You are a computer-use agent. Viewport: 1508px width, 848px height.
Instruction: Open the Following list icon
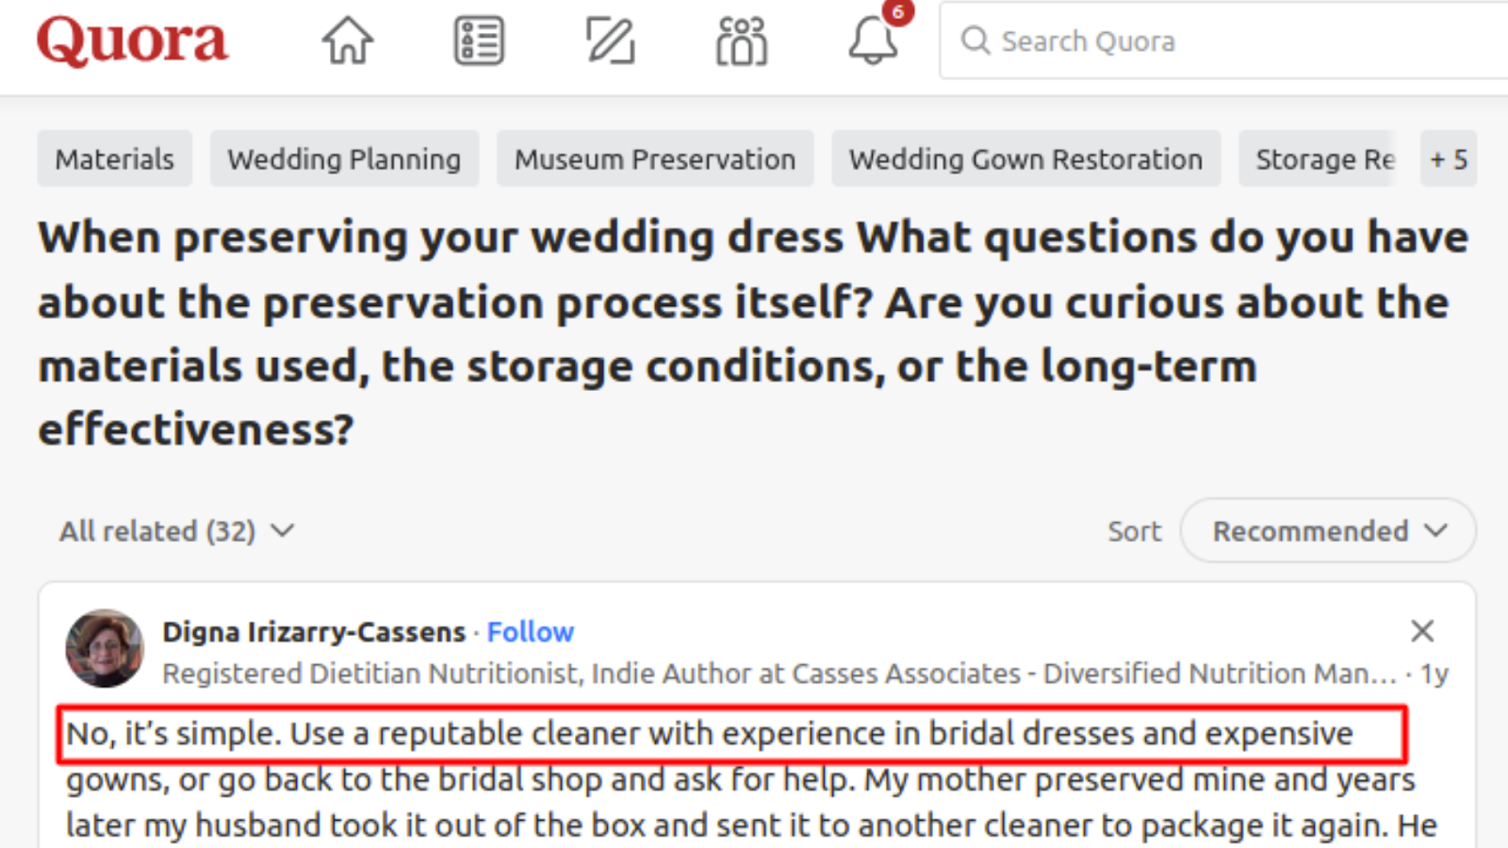479,41
